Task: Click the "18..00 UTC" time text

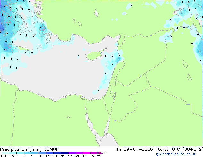Action: tap(168, 149)
